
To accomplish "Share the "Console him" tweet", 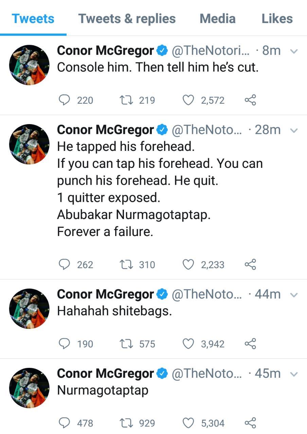I will (250, 100).
